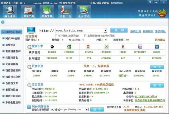Click the 网站估价 value 2,013,078,364

(99, 89)
